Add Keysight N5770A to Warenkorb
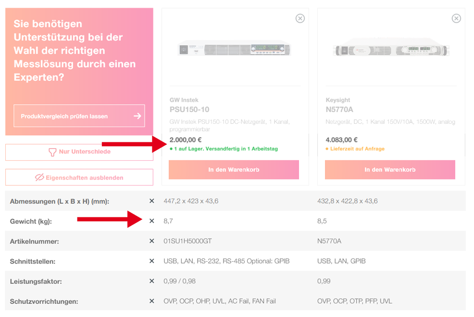Image resolution: width=474 pixels, height=317 pixels. [x=390, y=170]
